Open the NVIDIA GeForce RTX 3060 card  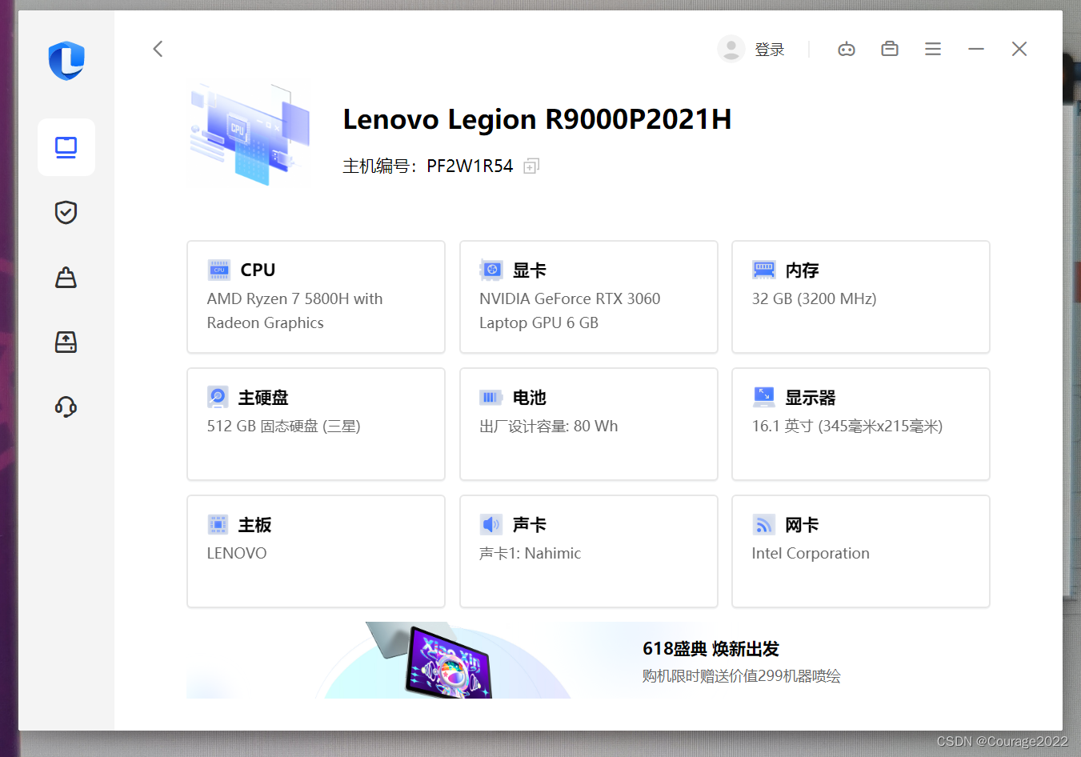click(x=589, y=297)
